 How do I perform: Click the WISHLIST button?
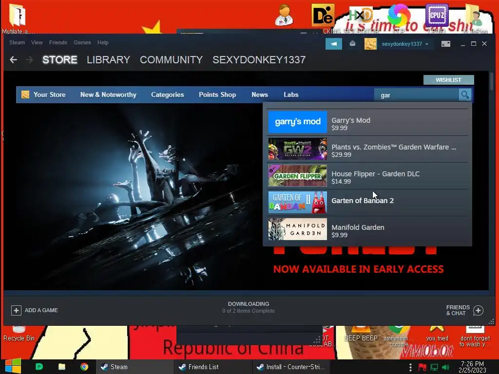[448, 80]
